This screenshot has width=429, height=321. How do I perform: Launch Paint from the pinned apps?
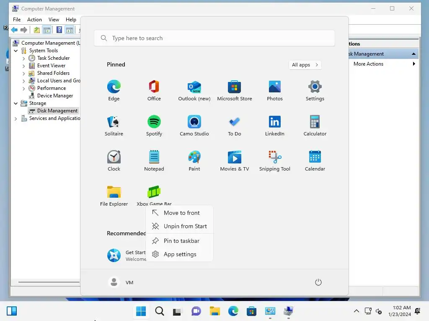194,161
